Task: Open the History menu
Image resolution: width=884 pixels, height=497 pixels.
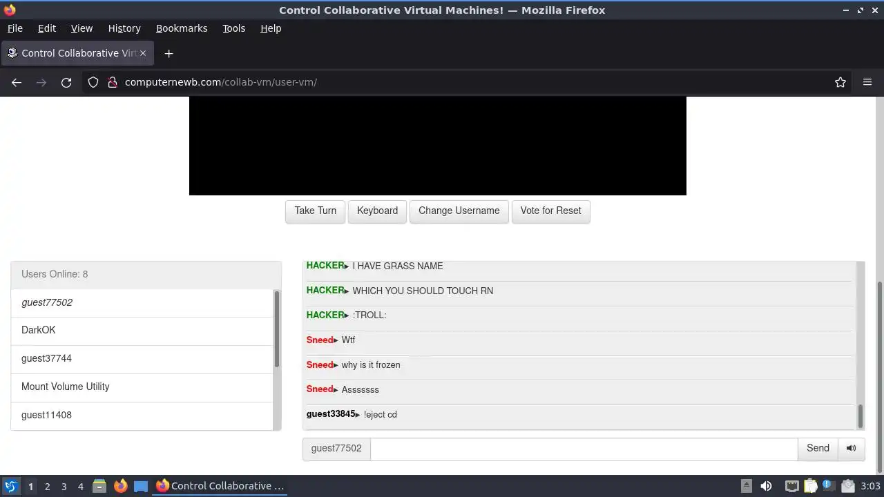Action: tap(124, 28)
